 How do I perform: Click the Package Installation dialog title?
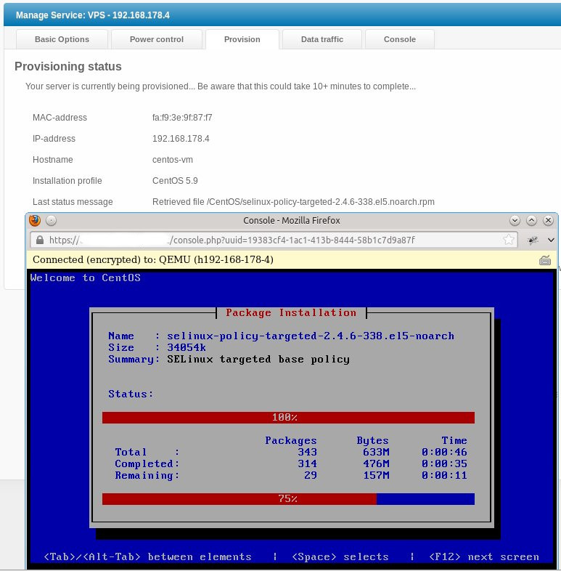(x=291, y=313)
